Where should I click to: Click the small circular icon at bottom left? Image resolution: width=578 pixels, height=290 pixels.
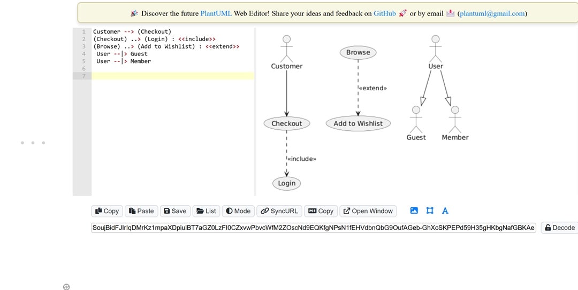(66, 287)
